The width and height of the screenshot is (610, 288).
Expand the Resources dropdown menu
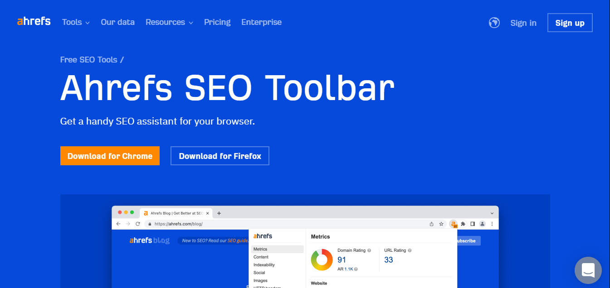tap(169, 22)
